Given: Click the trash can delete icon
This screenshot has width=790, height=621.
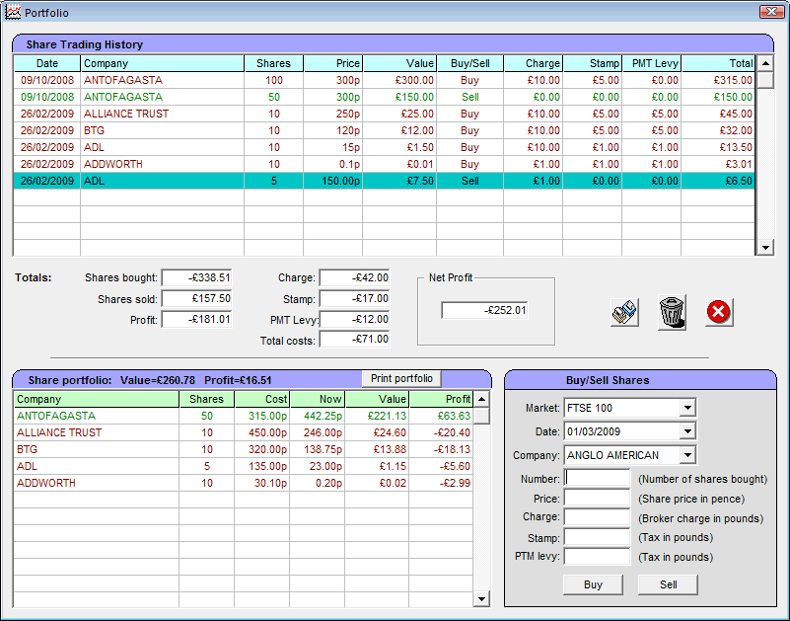Looking at the screenshot, I should [672, 312].
